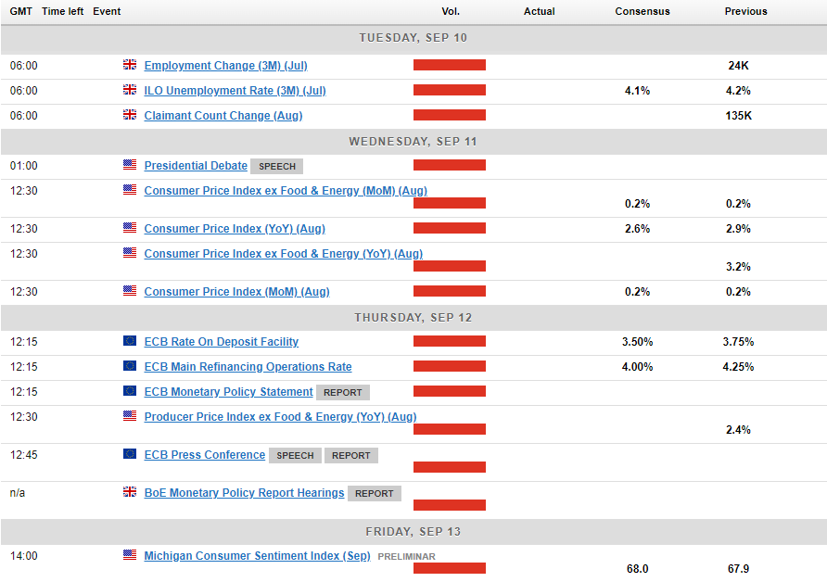Click the UK flag beside Employment Change
The image size is (827, 582).
click(x=130, y=66)
